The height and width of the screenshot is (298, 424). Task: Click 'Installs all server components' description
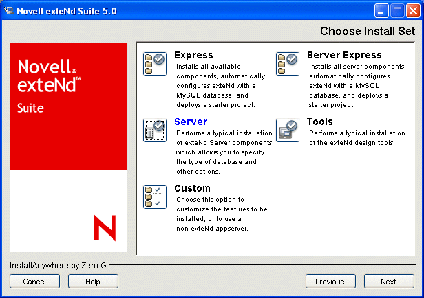357,67
